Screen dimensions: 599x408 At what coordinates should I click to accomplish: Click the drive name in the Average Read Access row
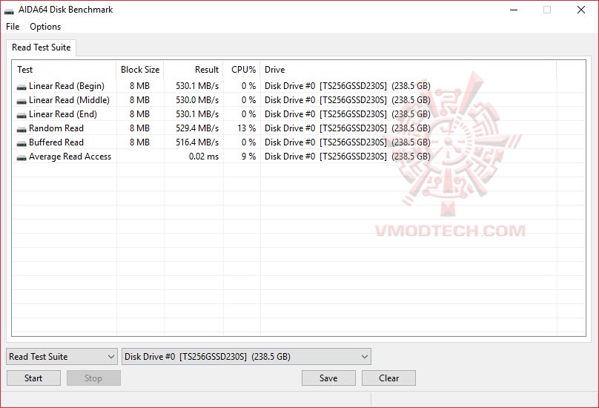[348, 157]
